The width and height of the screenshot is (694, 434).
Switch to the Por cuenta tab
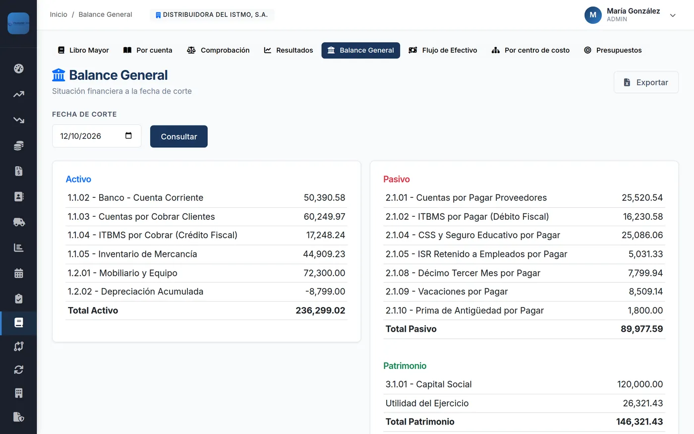click(148, 50)
